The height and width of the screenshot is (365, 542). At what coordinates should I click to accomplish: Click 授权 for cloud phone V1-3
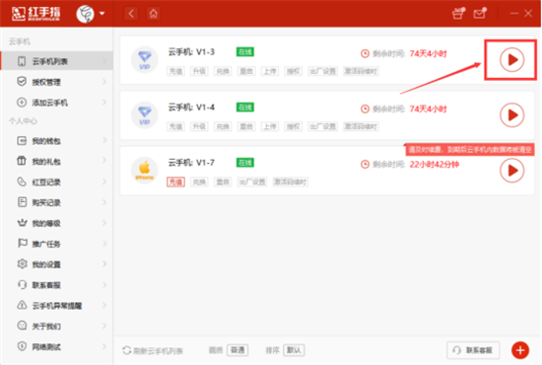point(293,71)
